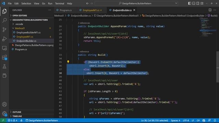The image size is (219, 123).
Task: Collapse the DESIGNPATTERNS.BUILDERPATTERN root folder
Action: (x=32, y=20)
